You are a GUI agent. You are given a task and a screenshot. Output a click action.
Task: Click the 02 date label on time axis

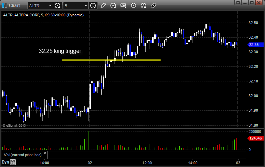tap(90, 163)
